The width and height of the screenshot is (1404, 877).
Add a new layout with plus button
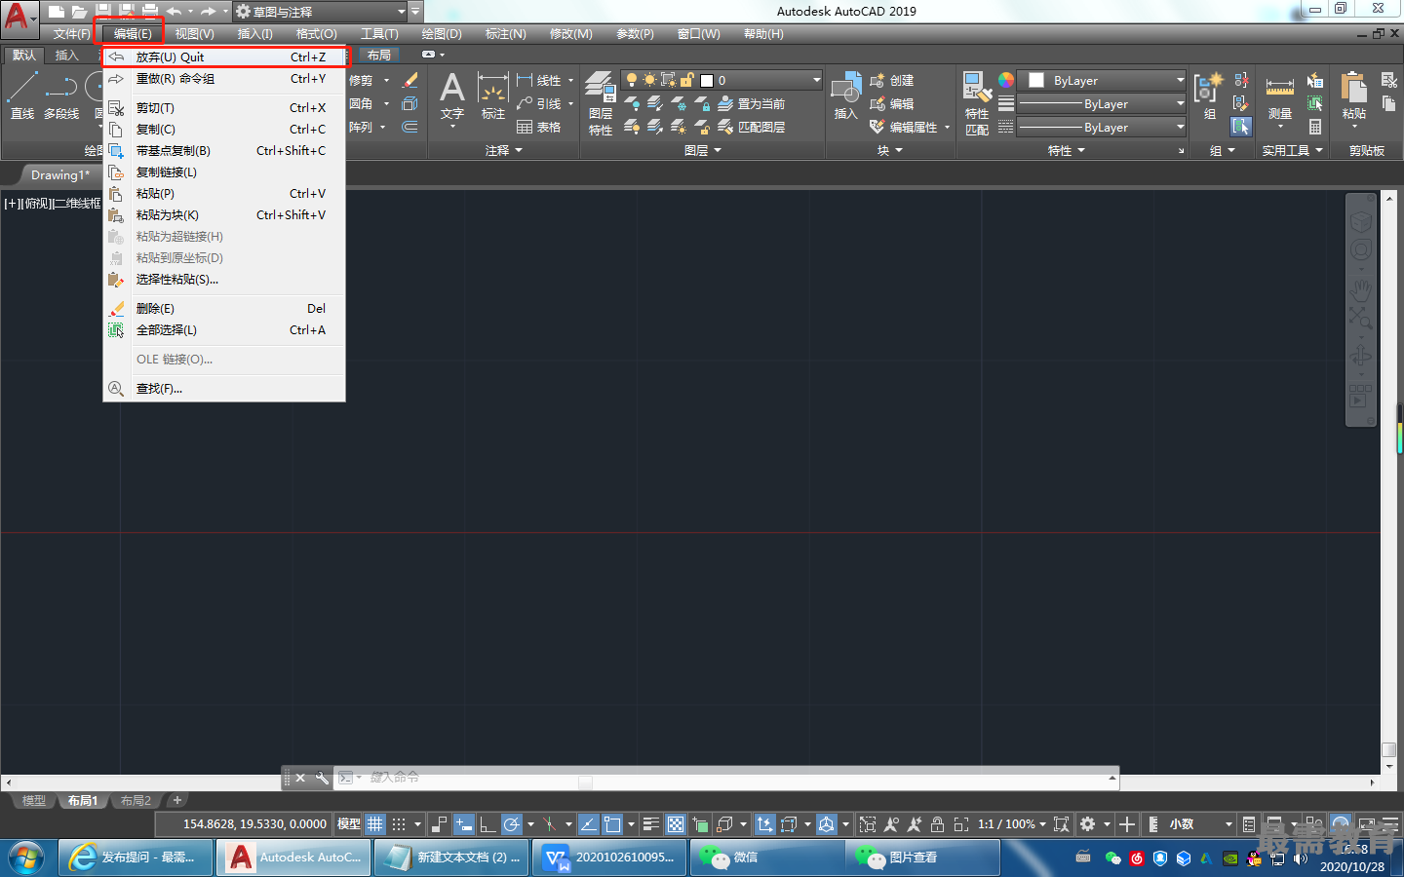click(177, 801)
